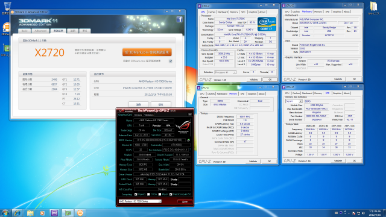Click Validate in the CPU-Z processor window

click(x=253, y=80)
